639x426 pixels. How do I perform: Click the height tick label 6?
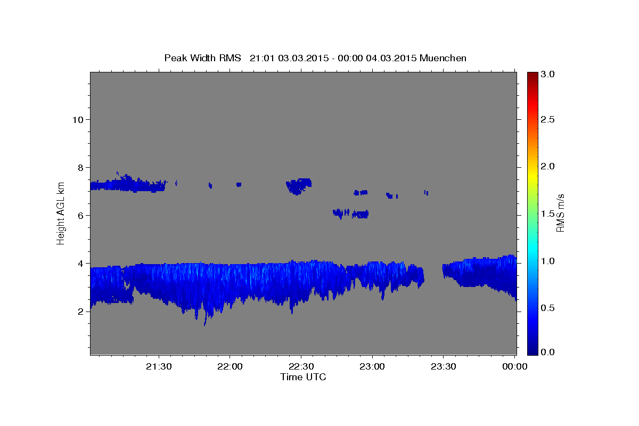(x=80, y=216)
